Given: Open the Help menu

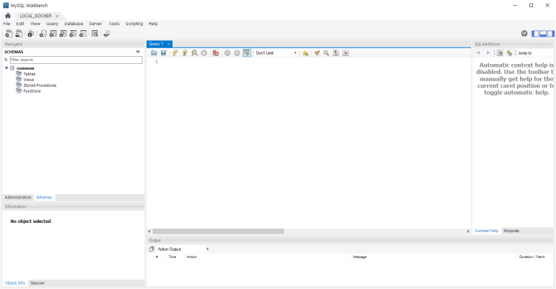Looking at the screenshot, I should (x=152, y=24).
